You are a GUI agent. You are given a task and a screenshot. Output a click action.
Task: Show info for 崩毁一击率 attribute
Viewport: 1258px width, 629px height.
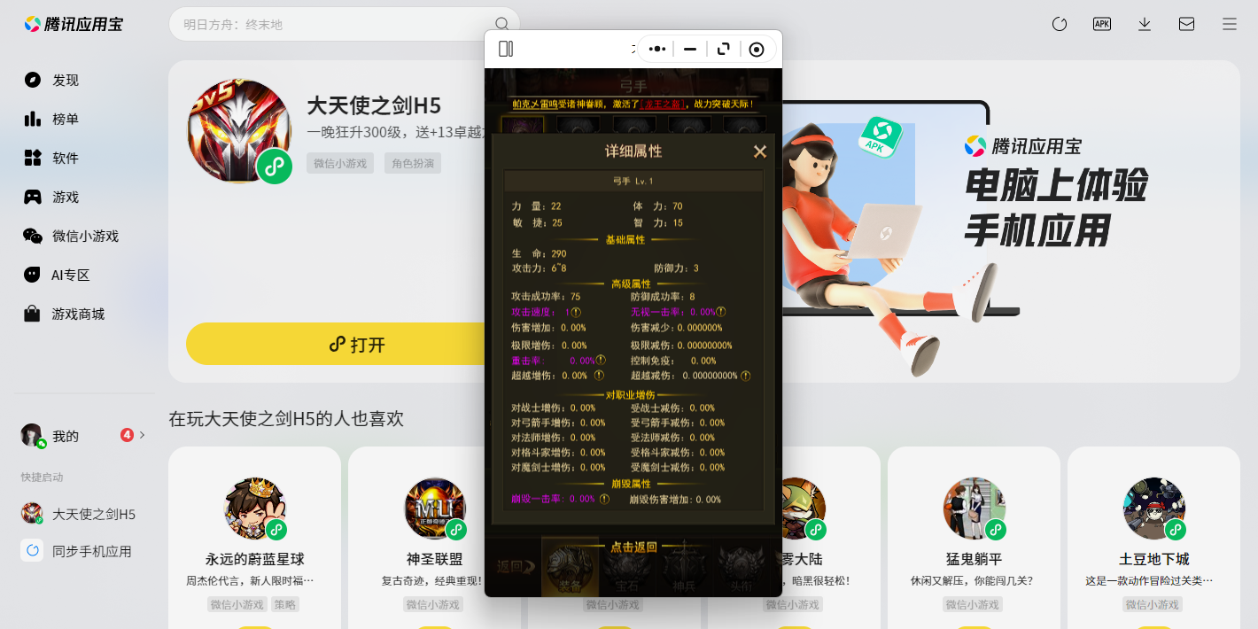click(605, 499)
